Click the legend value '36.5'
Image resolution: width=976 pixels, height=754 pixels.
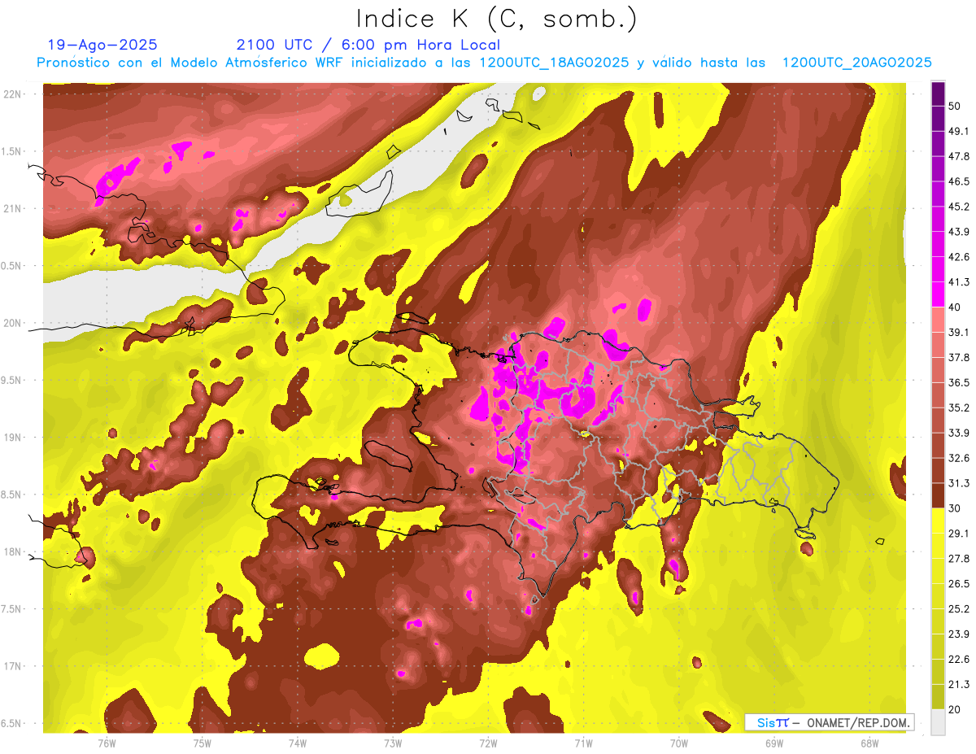coord(959,383)
